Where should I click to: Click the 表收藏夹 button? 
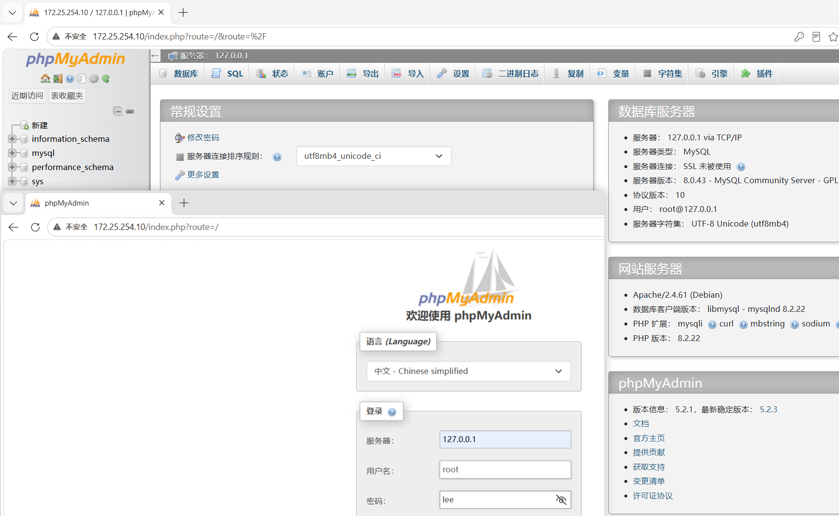tap(67, 96)
